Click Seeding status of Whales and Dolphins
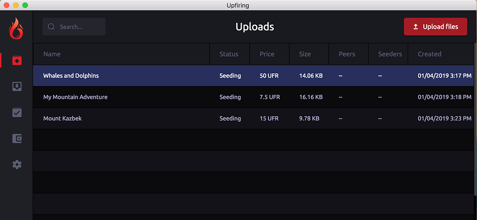 [x=230, y=76]
